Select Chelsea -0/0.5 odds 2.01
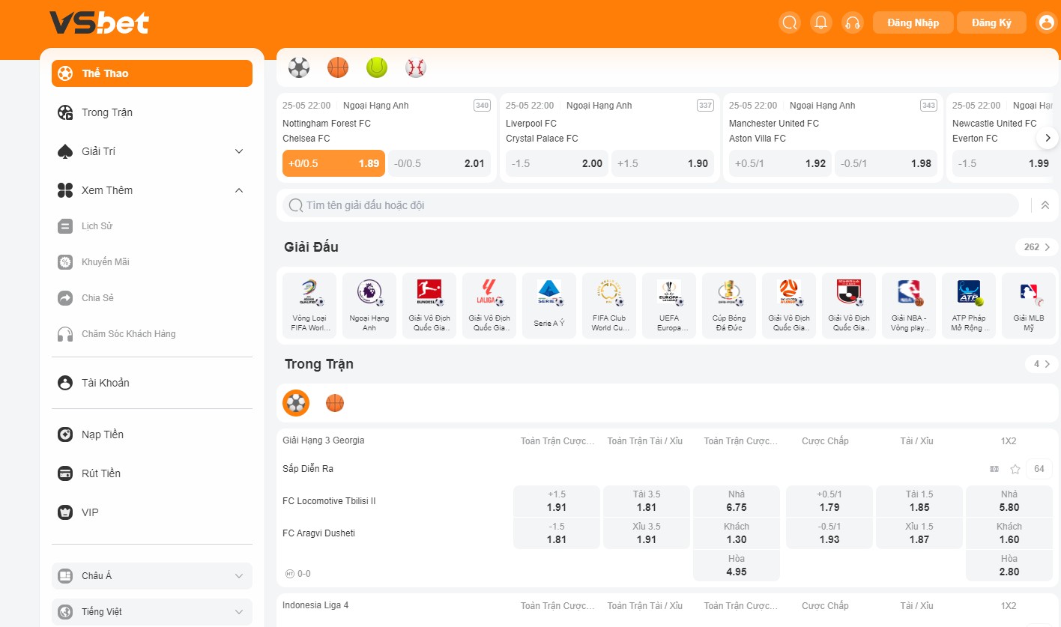Viewport: 1061px width, 627px height. [x=439, y=163]
